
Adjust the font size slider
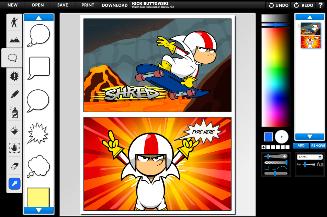tap(309, 164)
